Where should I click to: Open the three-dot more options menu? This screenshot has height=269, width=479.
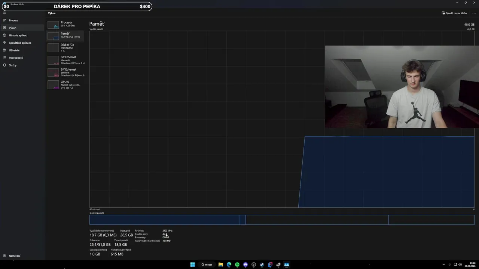[474, 13]
